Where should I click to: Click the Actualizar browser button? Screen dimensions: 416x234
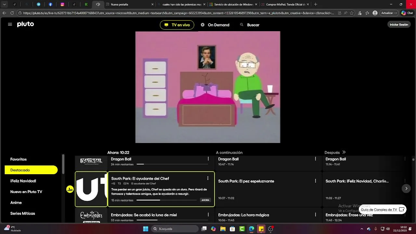pyautogui.click(x=389, y=13)
